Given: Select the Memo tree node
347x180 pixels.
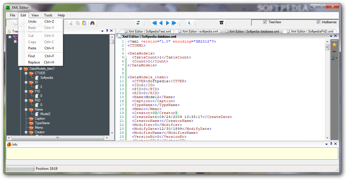Looking at the screenshot, I should coord(39,128).
